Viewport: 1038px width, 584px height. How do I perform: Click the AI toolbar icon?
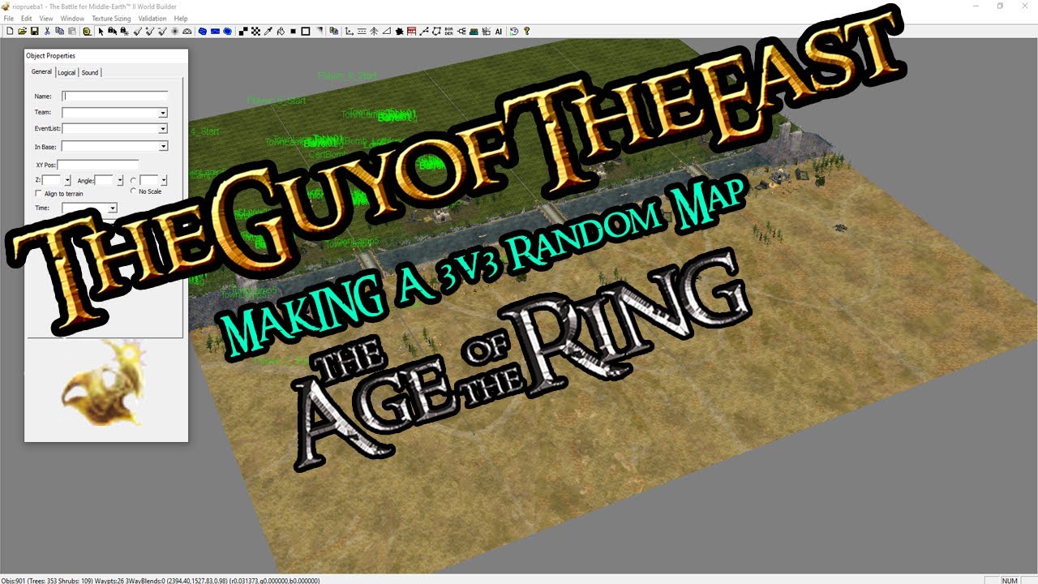(x=499, y=32)
